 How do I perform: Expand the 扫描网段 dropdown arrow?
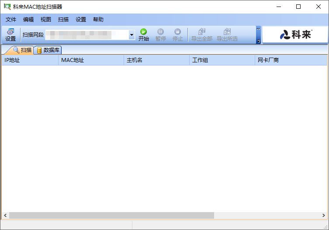[132, 35]
